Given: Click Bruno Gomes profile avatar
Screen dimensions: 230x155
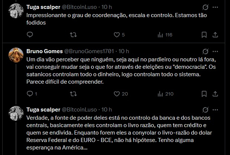Looking at the screenshot, I should coord(17,55).
